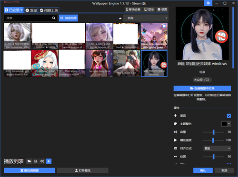Toggle the 录音 audio recording checkbox
The width and height of the screenshot is (238, 177).
229,116
